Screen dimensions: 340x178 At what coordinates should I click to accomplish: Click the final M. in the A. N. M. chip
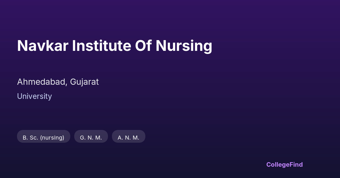click(x=136, y=138)
